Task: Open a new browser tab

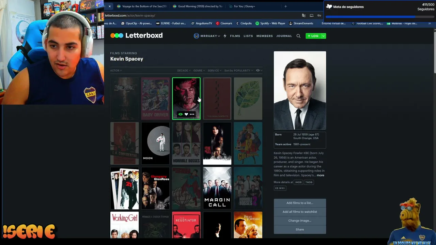Action: pos(285,6)
